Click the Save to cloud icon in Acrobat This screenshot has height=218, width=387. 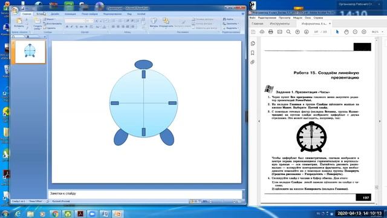point(262,32)
